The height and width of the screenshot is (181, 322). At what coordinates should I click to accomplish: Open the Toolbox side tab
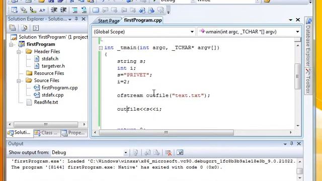point(308,81)
